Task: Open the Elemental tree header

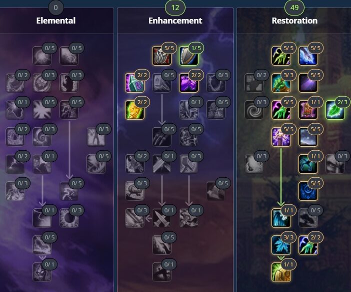Action: point(55,21)
